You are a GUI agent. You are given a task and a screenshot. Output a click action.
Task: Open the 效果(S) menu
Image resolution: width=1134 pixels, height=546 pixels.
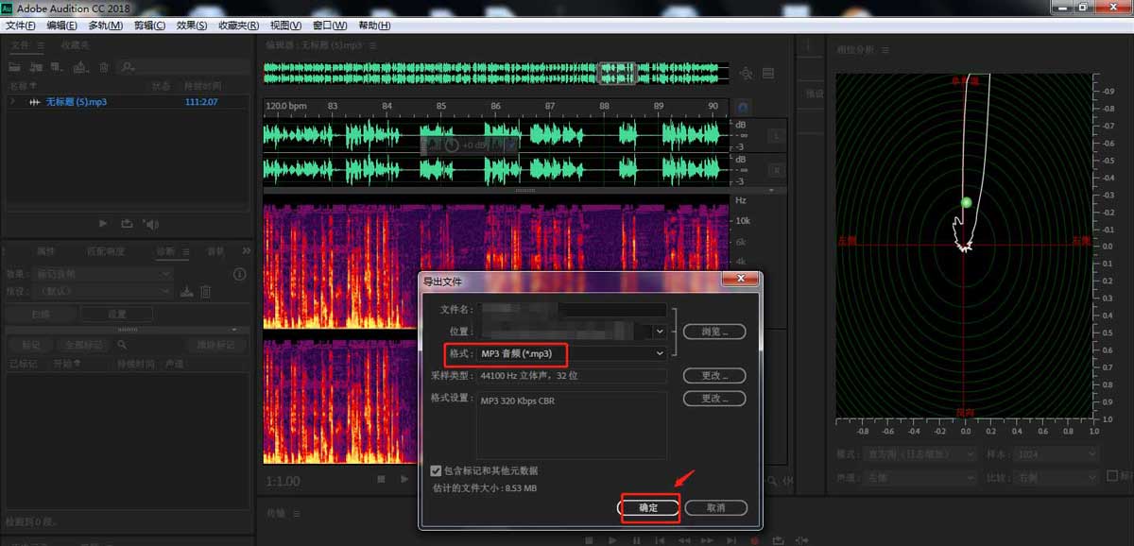point(192,26)
